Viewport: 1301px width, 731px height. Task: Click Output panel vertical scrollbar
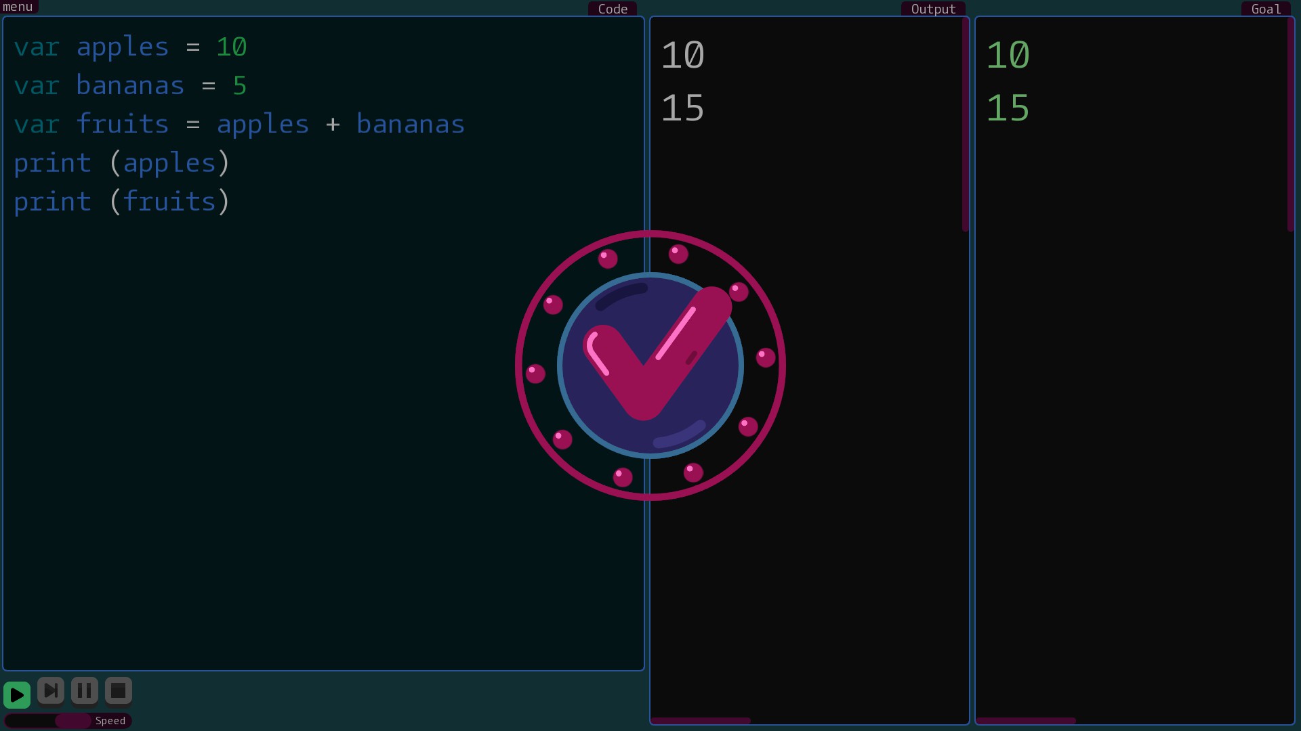coord(965,125)
